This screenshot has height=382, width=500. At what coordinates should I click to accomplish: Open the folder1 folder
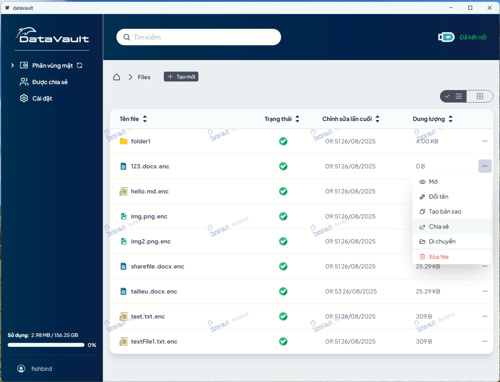click(141, 141)
